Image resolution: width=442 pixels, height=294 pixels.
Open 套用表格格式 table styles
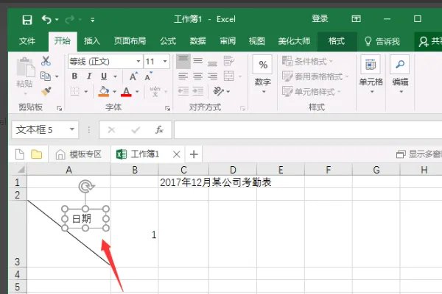click(315, 76)
